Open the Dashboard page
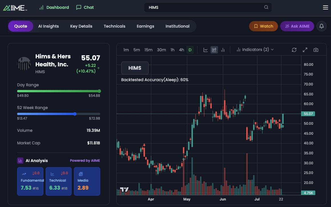 coord(54,7)
